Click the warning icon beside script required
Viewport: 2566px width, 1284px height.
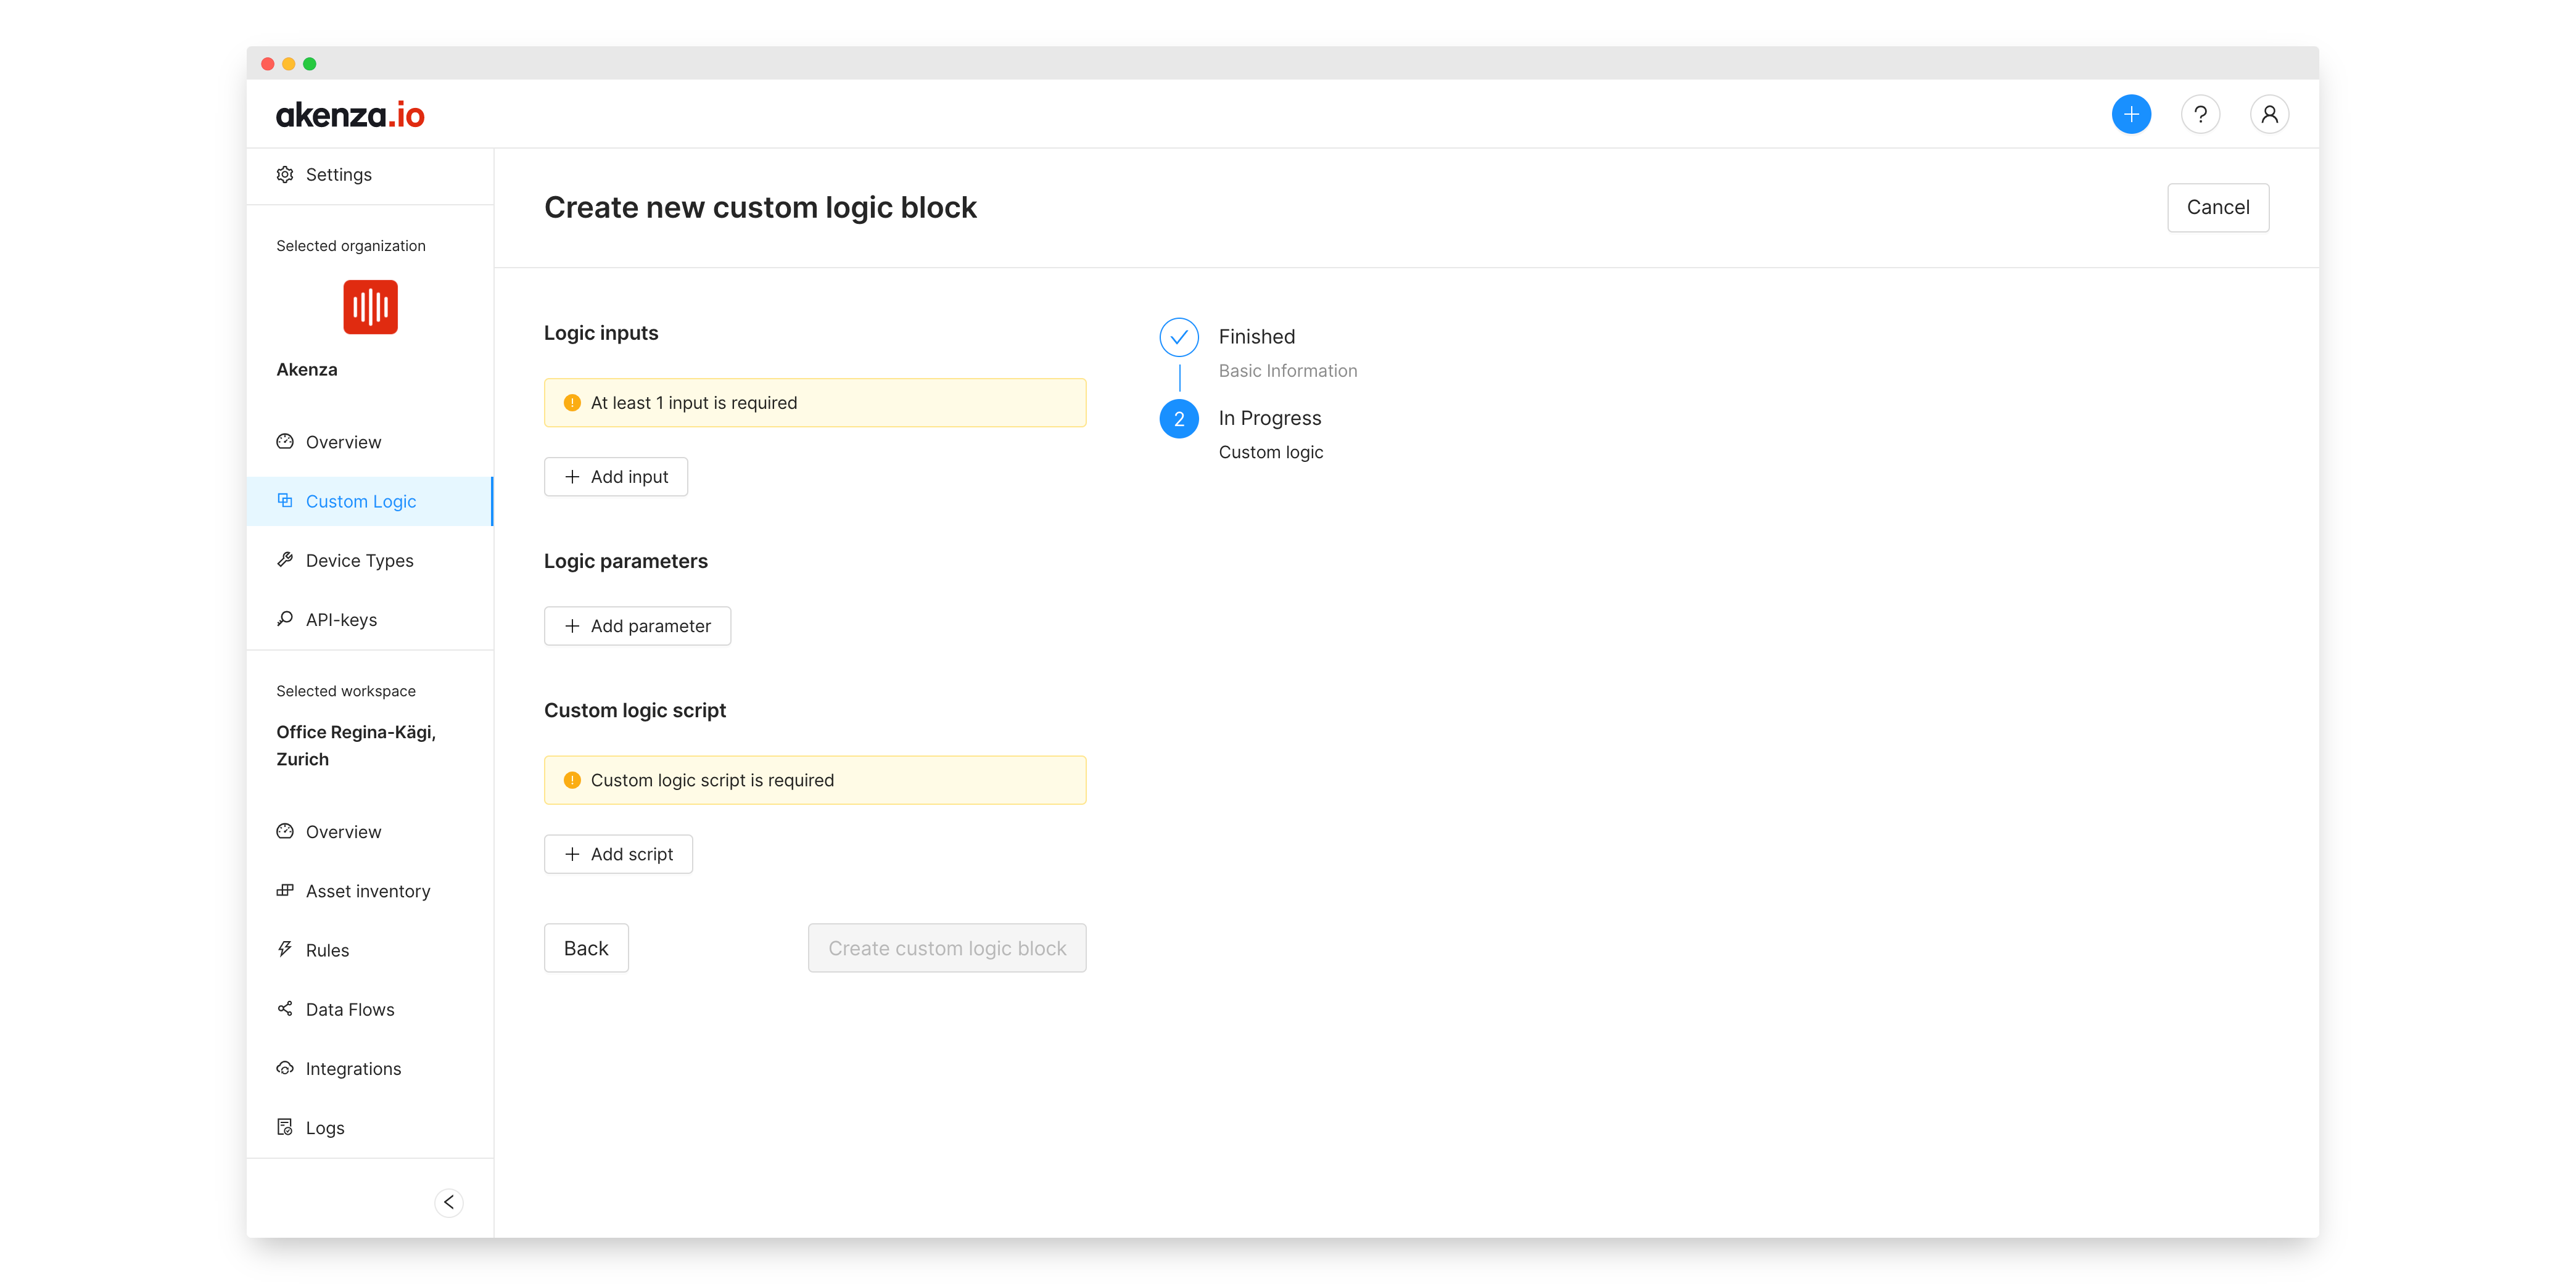tap(572, 780)
